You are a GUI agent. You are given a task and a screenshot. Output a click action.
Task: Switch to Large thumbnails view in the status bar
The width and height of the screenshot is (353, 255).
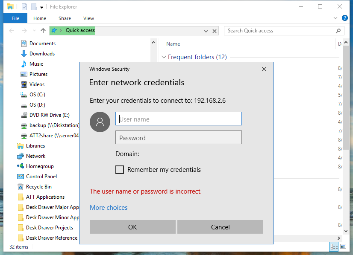[343, 246]
